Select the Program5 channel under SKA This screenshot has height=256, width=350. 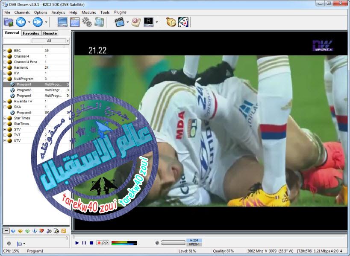(x=36, y=113)
